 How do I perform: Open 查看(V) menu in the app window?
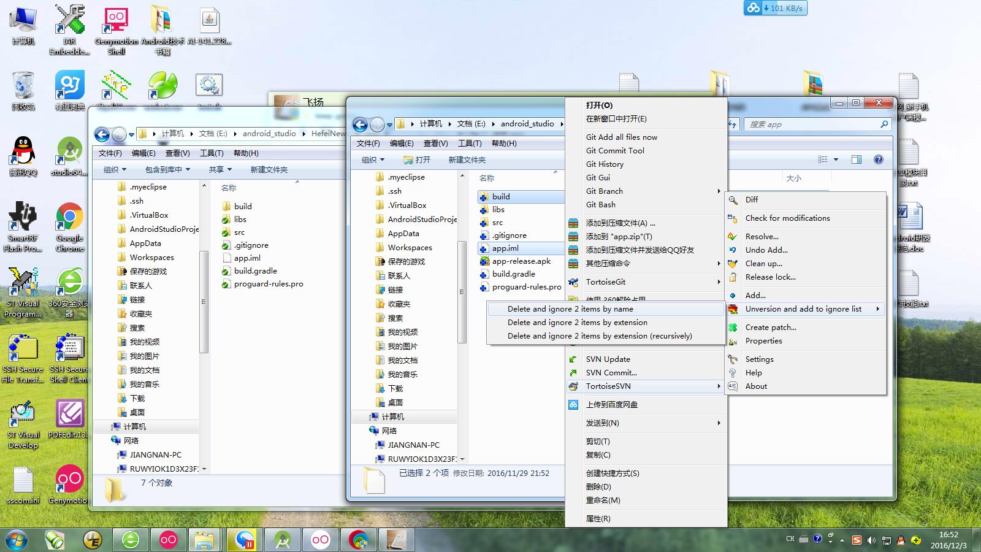(x=435, y=144)
